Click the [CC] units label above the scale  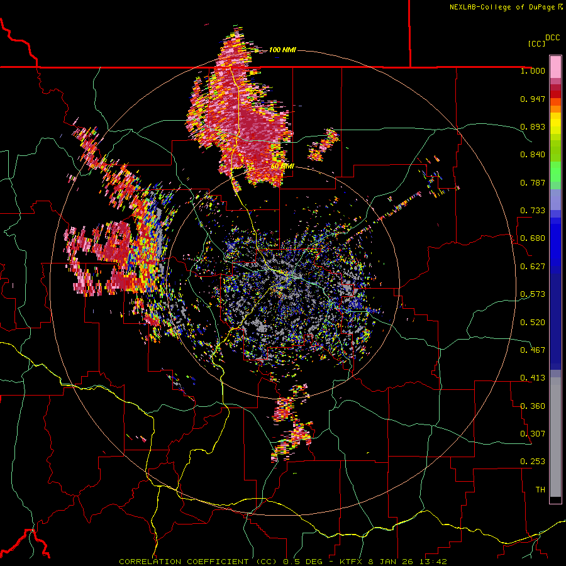(x=537, y=43)
